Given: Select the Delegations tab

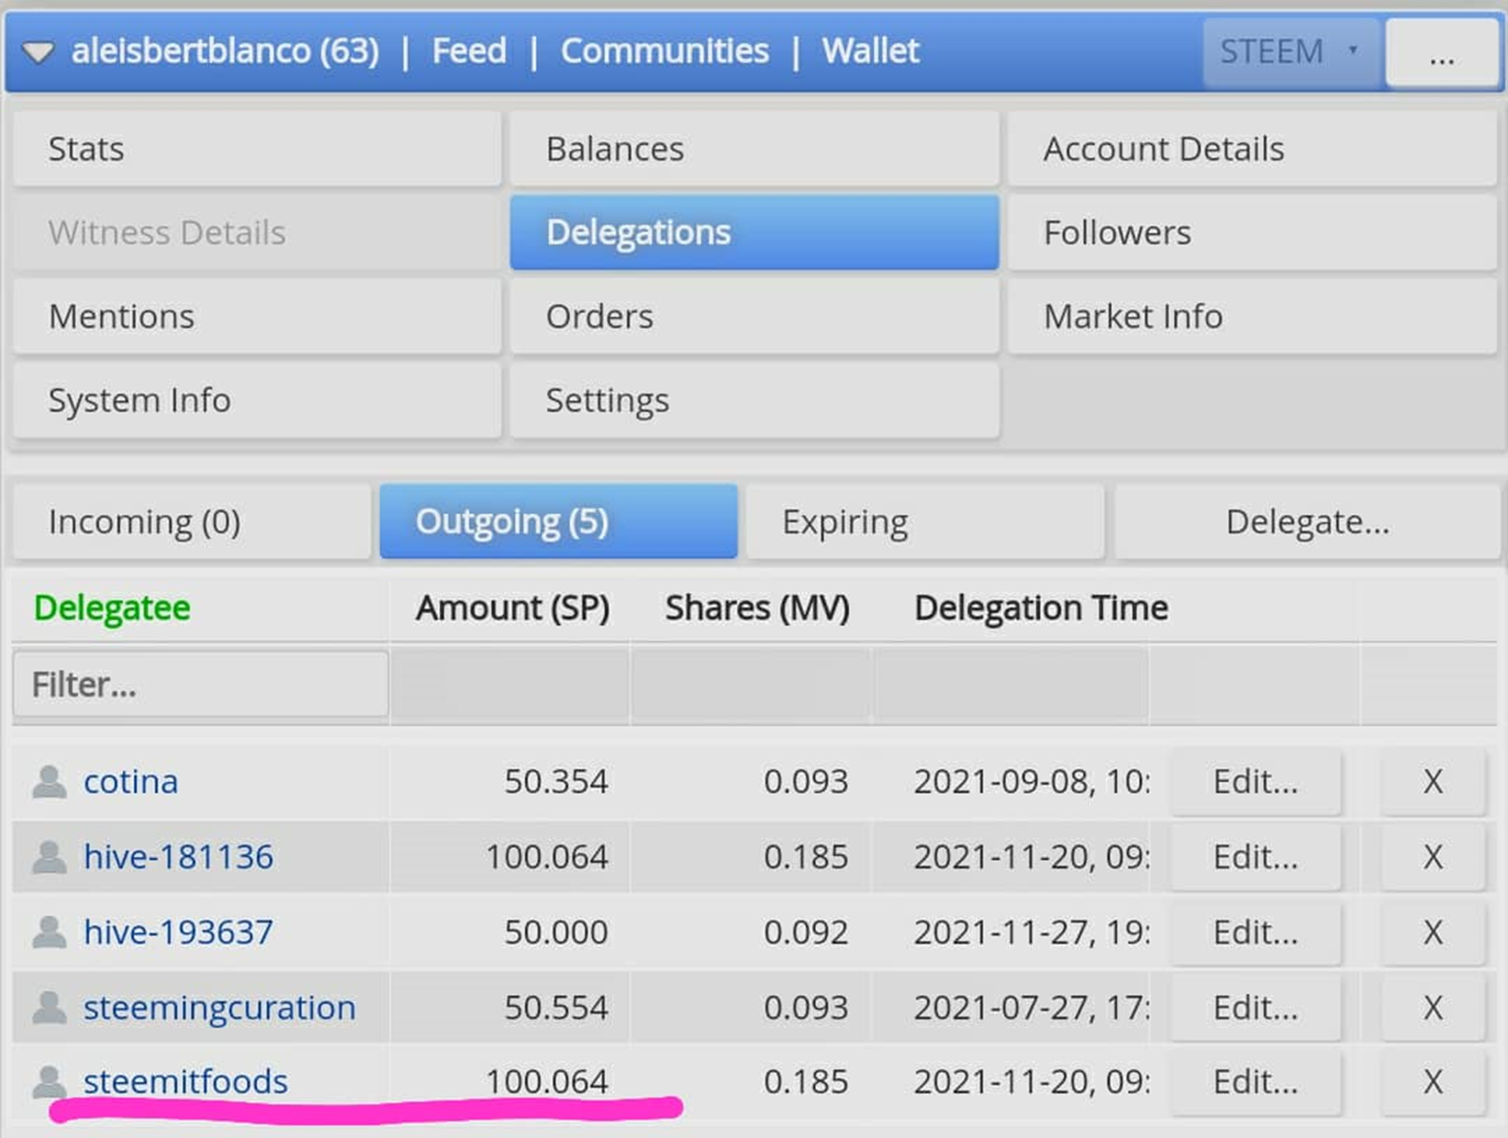Looking at the screenshot, I should 754,232.
